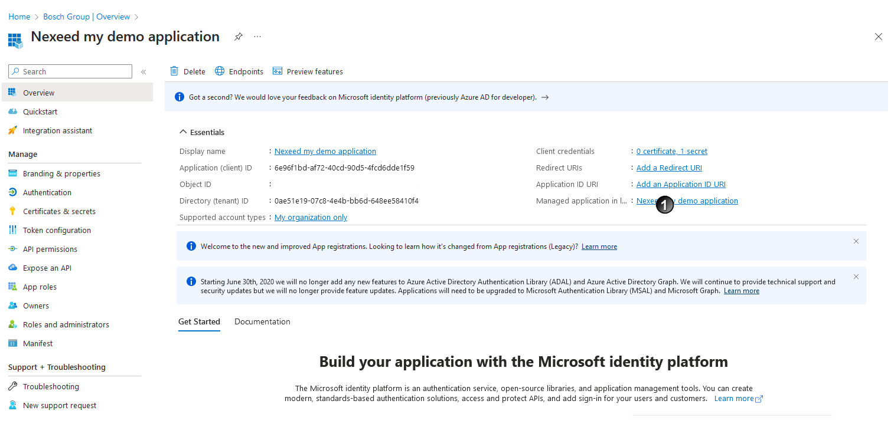The height and width of the screenshot is (427, 891).
Task: Dismiss the App registrations welcome notice
Action: (x=856, y=241)
